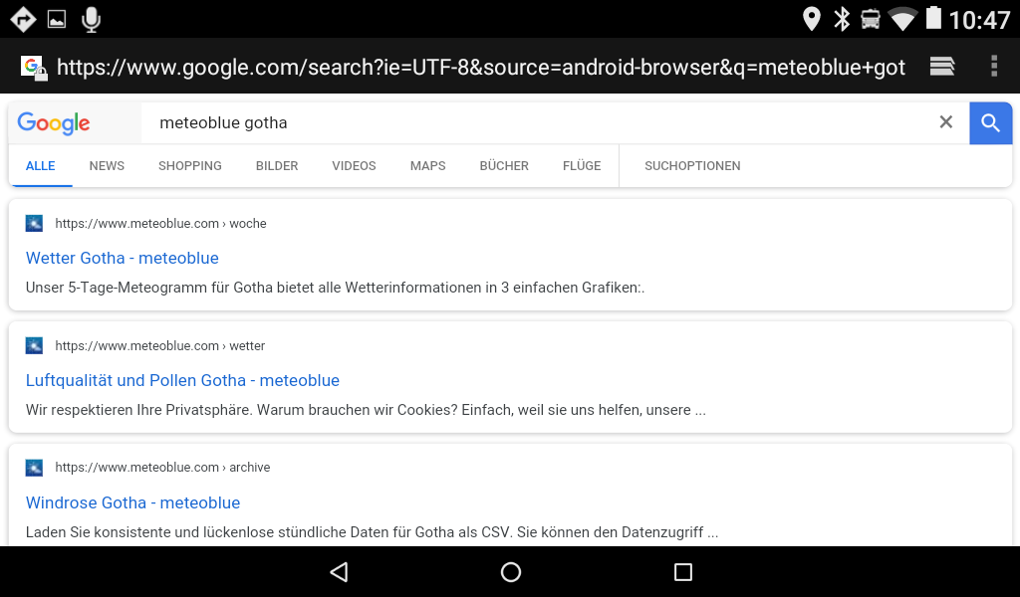Open the browser tabs switcher icon
Screen dimensions: 1020x597
941,67
